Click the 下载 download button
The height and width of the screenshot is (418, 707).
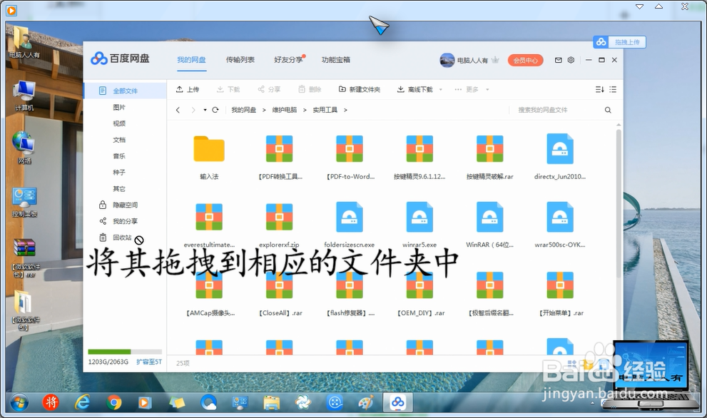[x=228, y=89]
